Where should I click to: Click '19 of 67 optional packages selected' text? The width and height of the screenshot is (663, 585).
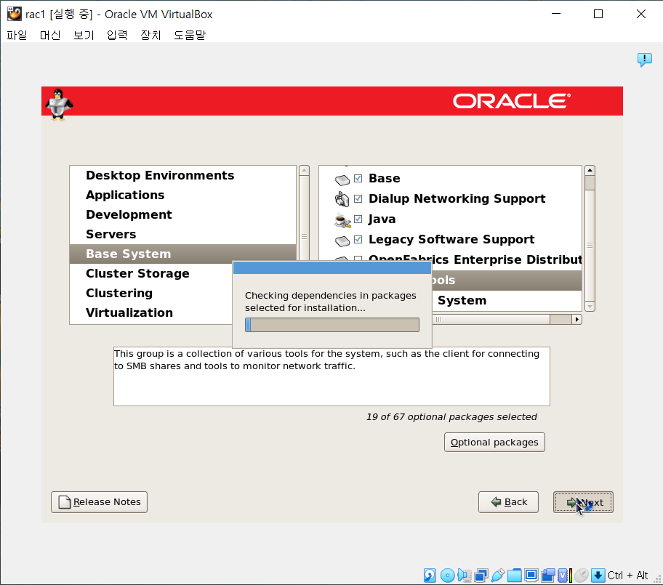click(451, 417)
